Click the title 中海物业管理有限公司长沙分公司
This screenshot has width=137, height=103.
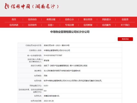(70, 32)
